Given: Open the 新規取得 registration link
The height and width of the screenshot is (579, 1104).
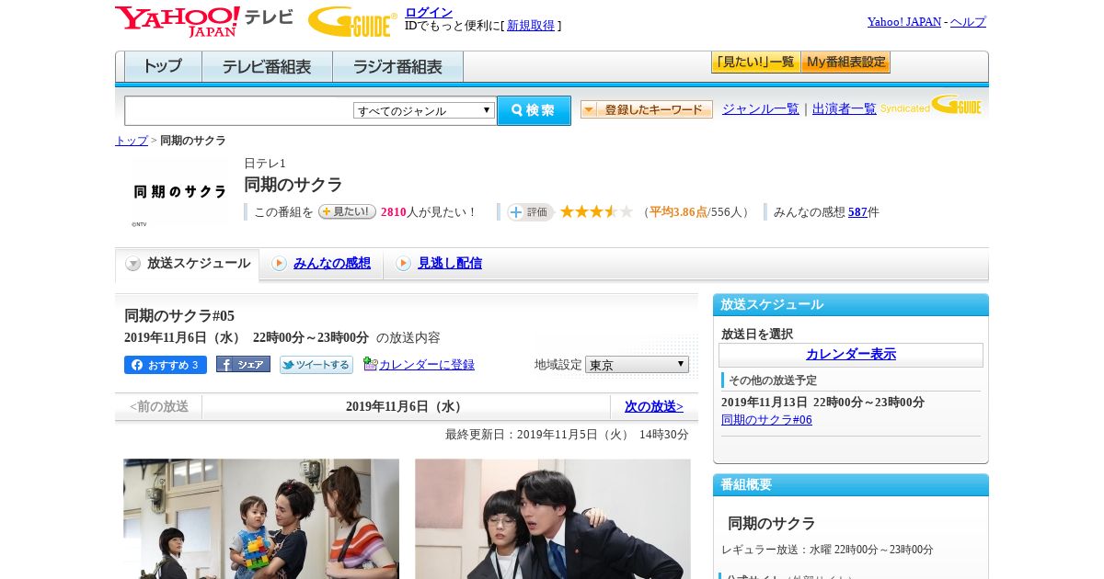Looking at the screenshot, I should tap(531, 26).
